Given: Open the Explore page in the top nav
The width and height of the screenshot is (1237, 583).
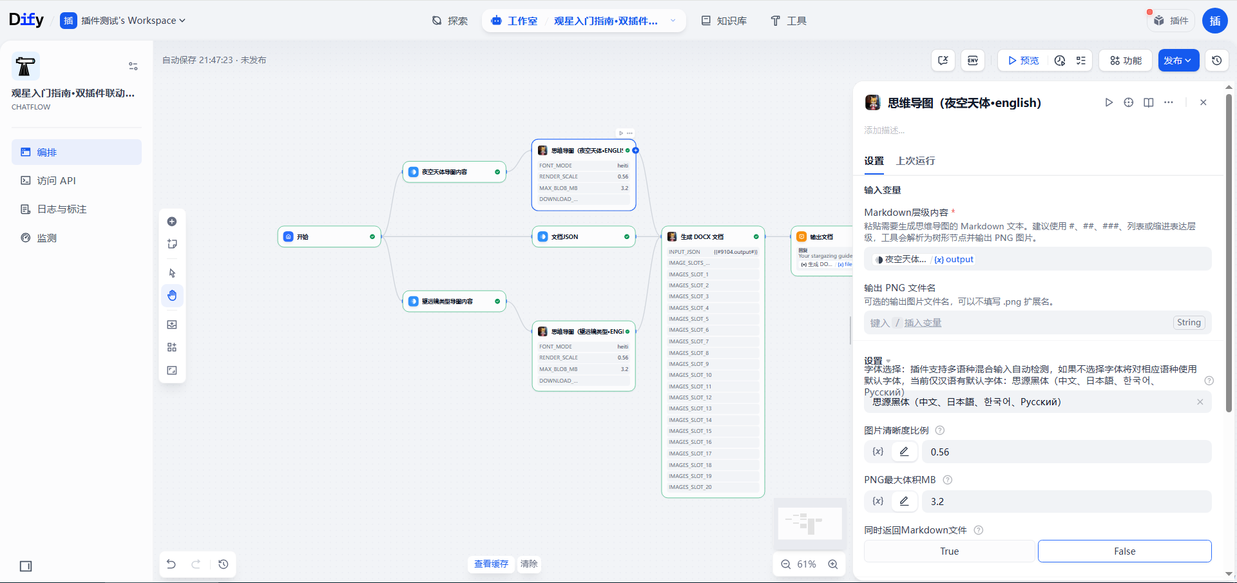Looking at the screenshot, I should pyautogui.click(x=450, y=21).
